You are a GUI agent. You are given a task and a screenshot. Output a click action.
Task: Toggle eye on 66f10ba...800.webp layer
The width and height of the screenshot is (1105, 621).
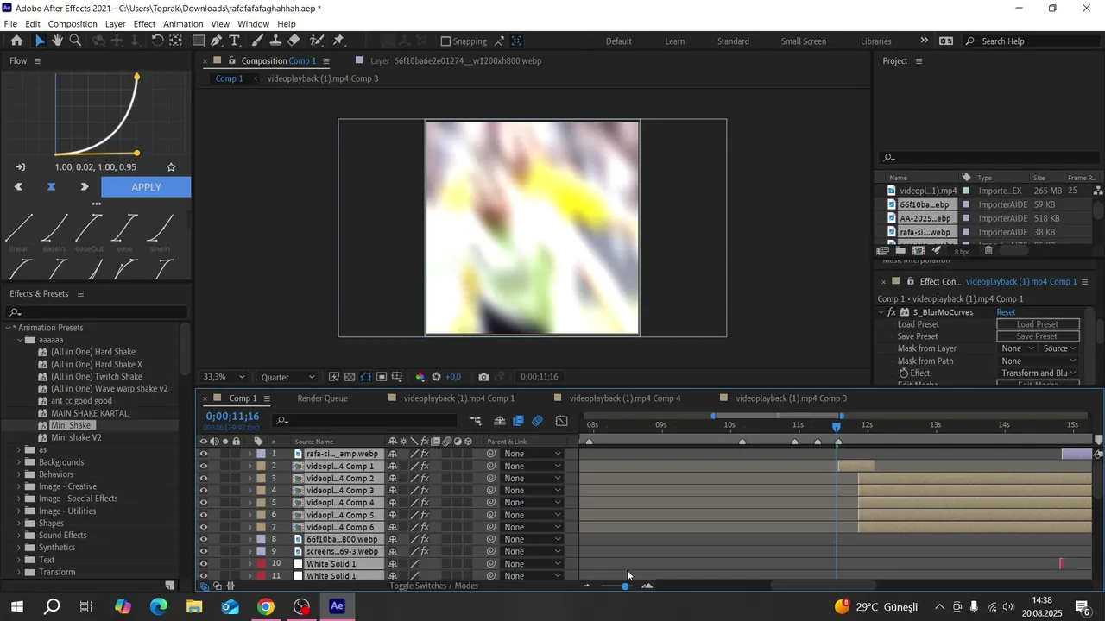click(x=204, y=539)
